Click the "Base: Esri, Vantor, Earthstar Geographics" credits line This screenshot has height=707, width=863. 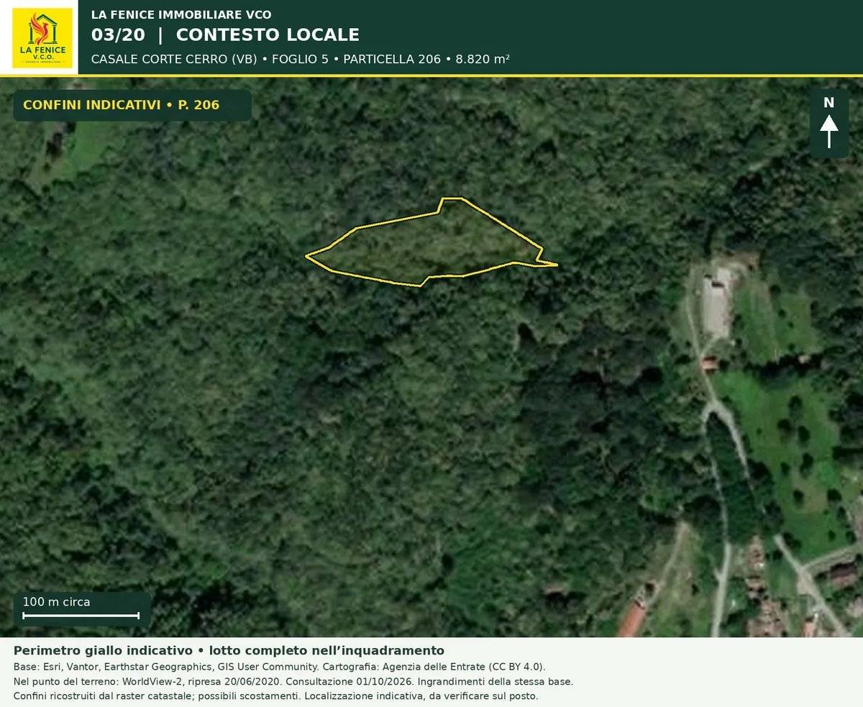[279, 667]
